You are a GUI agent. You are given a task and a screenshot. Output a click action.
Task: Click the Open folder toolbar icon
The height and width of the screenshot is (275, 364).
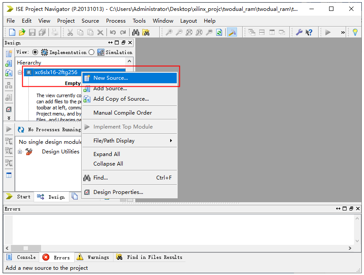(x=22, y=32)
